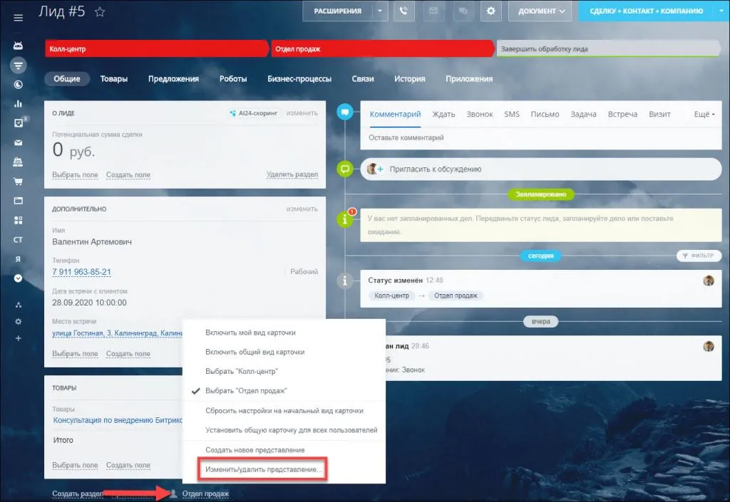Click the bar chart analytics sidebar icon
This screenshot has width=730, height=502.
[19, 104]
